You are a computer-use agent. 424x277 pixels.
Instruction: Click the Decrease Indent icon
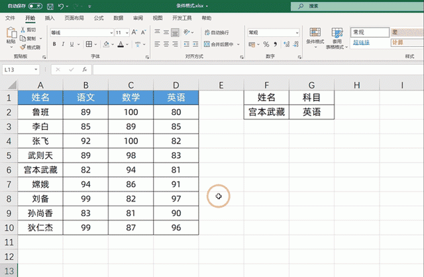tap(187, 44)
